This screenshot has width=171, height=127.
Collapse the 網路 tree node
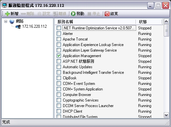coord(6,21)
